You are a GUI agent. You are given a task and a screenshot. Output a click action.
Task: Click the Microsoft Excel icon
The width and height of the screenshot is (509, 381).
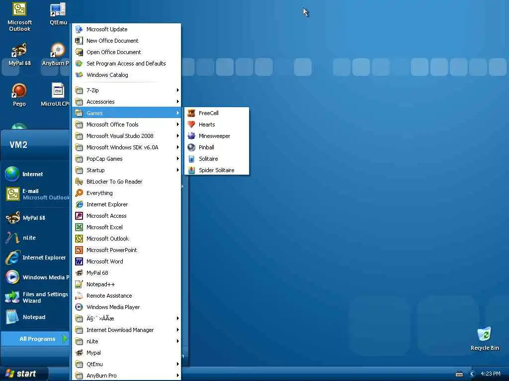[79, 227]
